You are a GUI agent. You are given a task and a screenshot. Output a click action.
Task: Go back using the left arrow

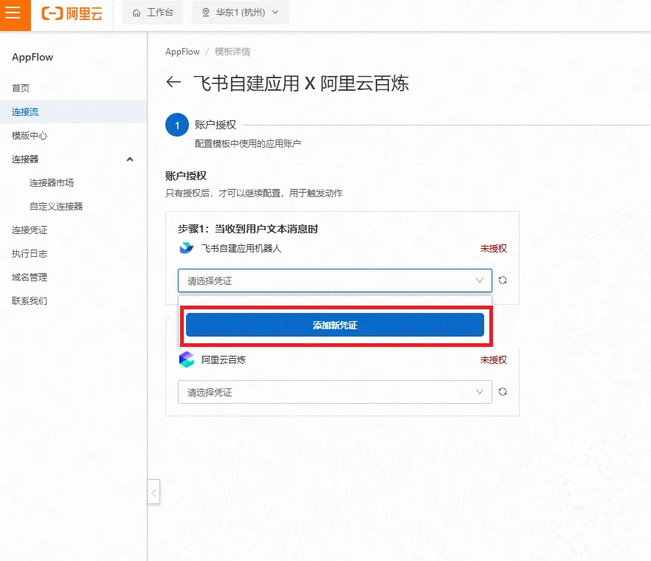click(x=173, y=82)
